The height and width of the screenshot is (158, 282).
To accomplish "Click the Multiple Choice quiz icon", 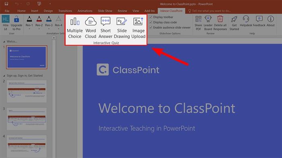I will [75, 22].
